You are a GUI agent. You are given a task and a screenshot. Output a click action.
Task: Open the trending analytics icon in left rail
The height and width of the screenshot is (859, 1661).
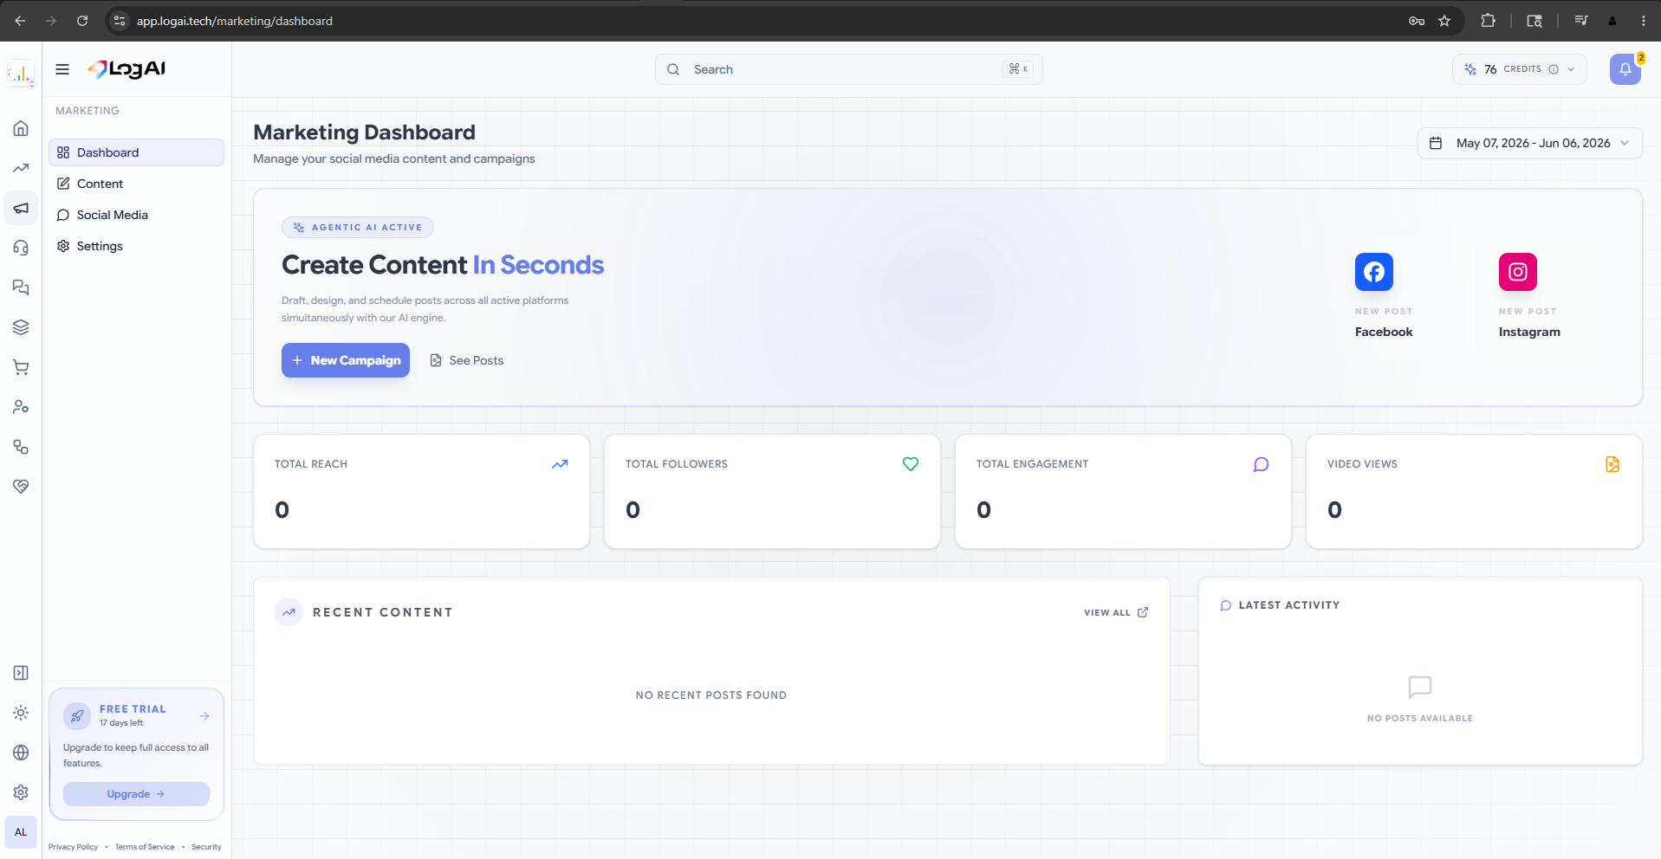[21, 168]
